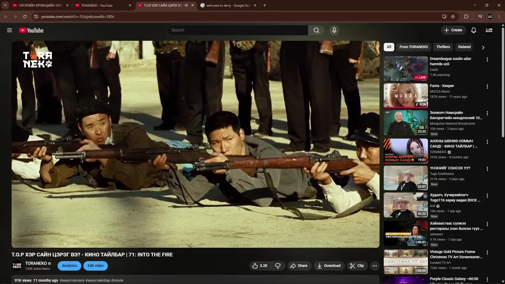Show next filter chips with arrow
Screen dimensions: 505x284
coord(483,47)
